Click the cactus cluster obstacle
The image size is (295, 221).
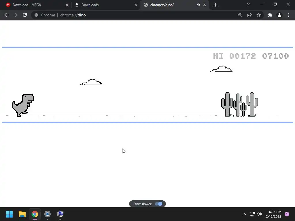tap(239, 104)
